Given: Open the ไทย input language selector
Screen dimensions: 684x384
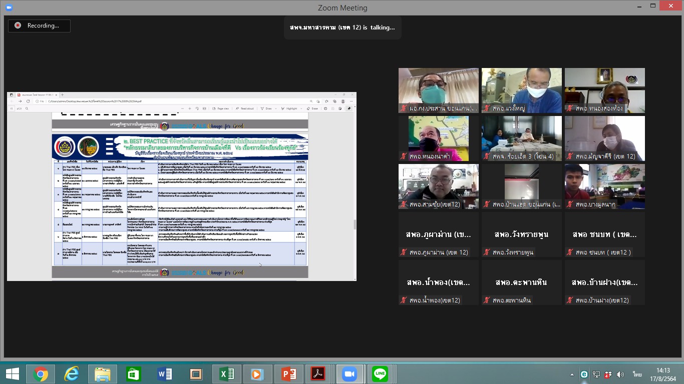Looking at the screenshot, I should [x=637, y=374].
